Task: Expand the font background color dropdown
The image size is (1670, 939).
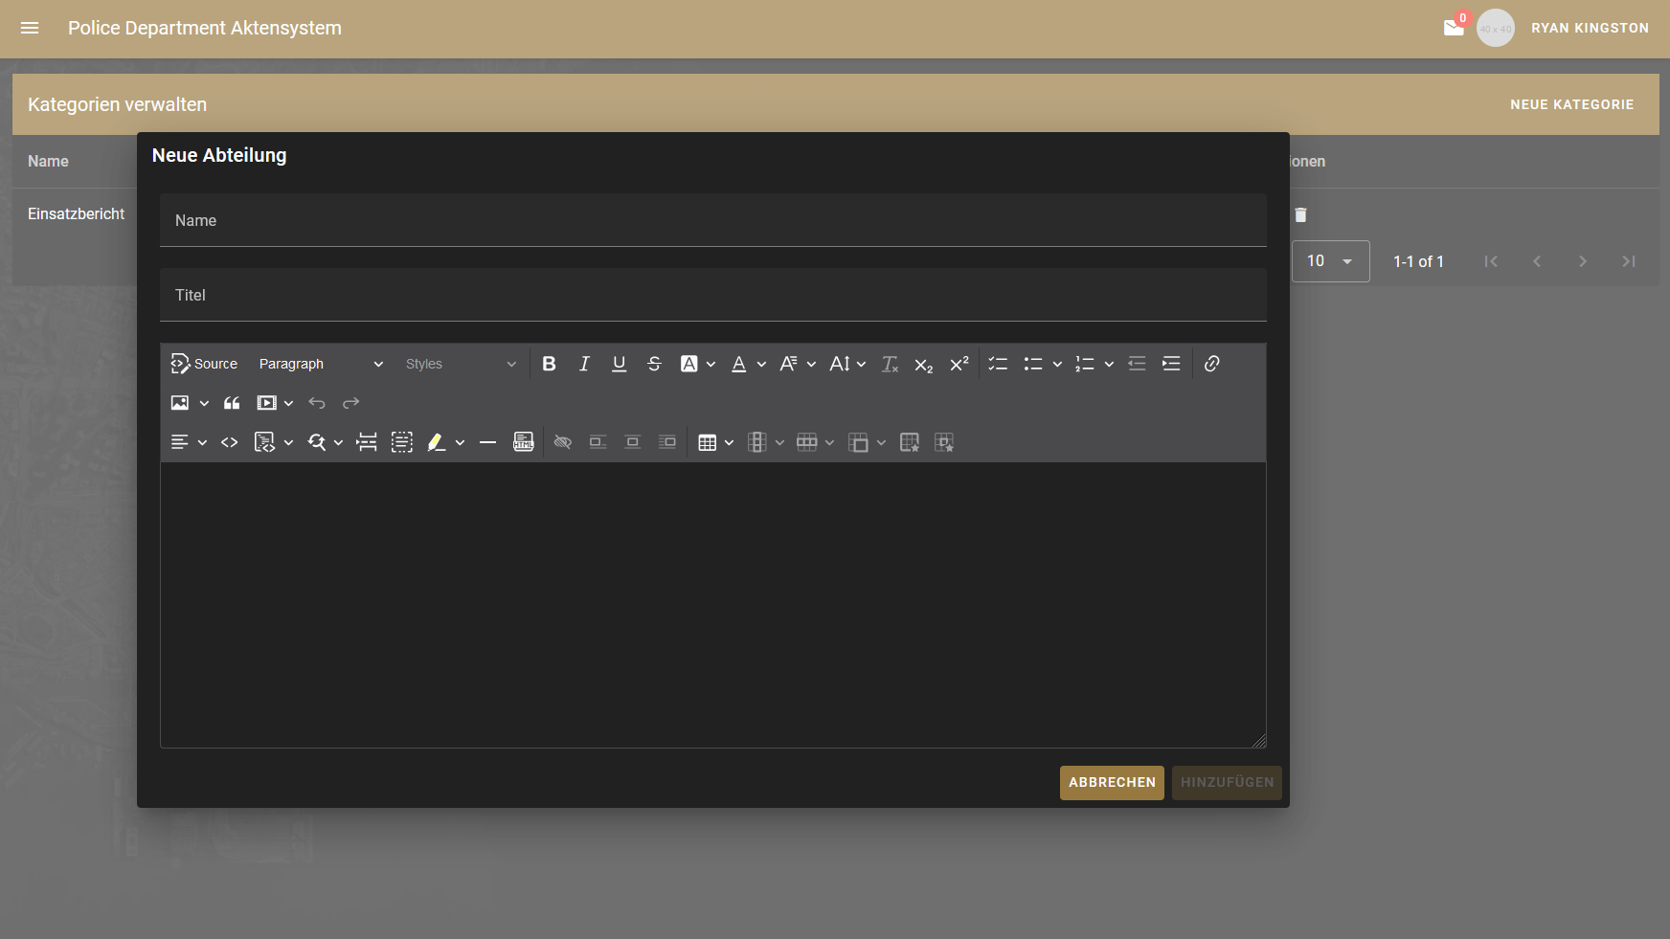Action: tap(711, 364)
